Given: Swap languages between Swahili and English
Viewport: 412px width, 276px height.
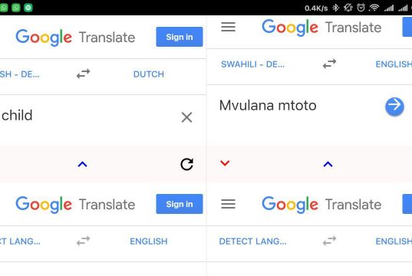Looking at the screenshot, I should tap(329, 64).
